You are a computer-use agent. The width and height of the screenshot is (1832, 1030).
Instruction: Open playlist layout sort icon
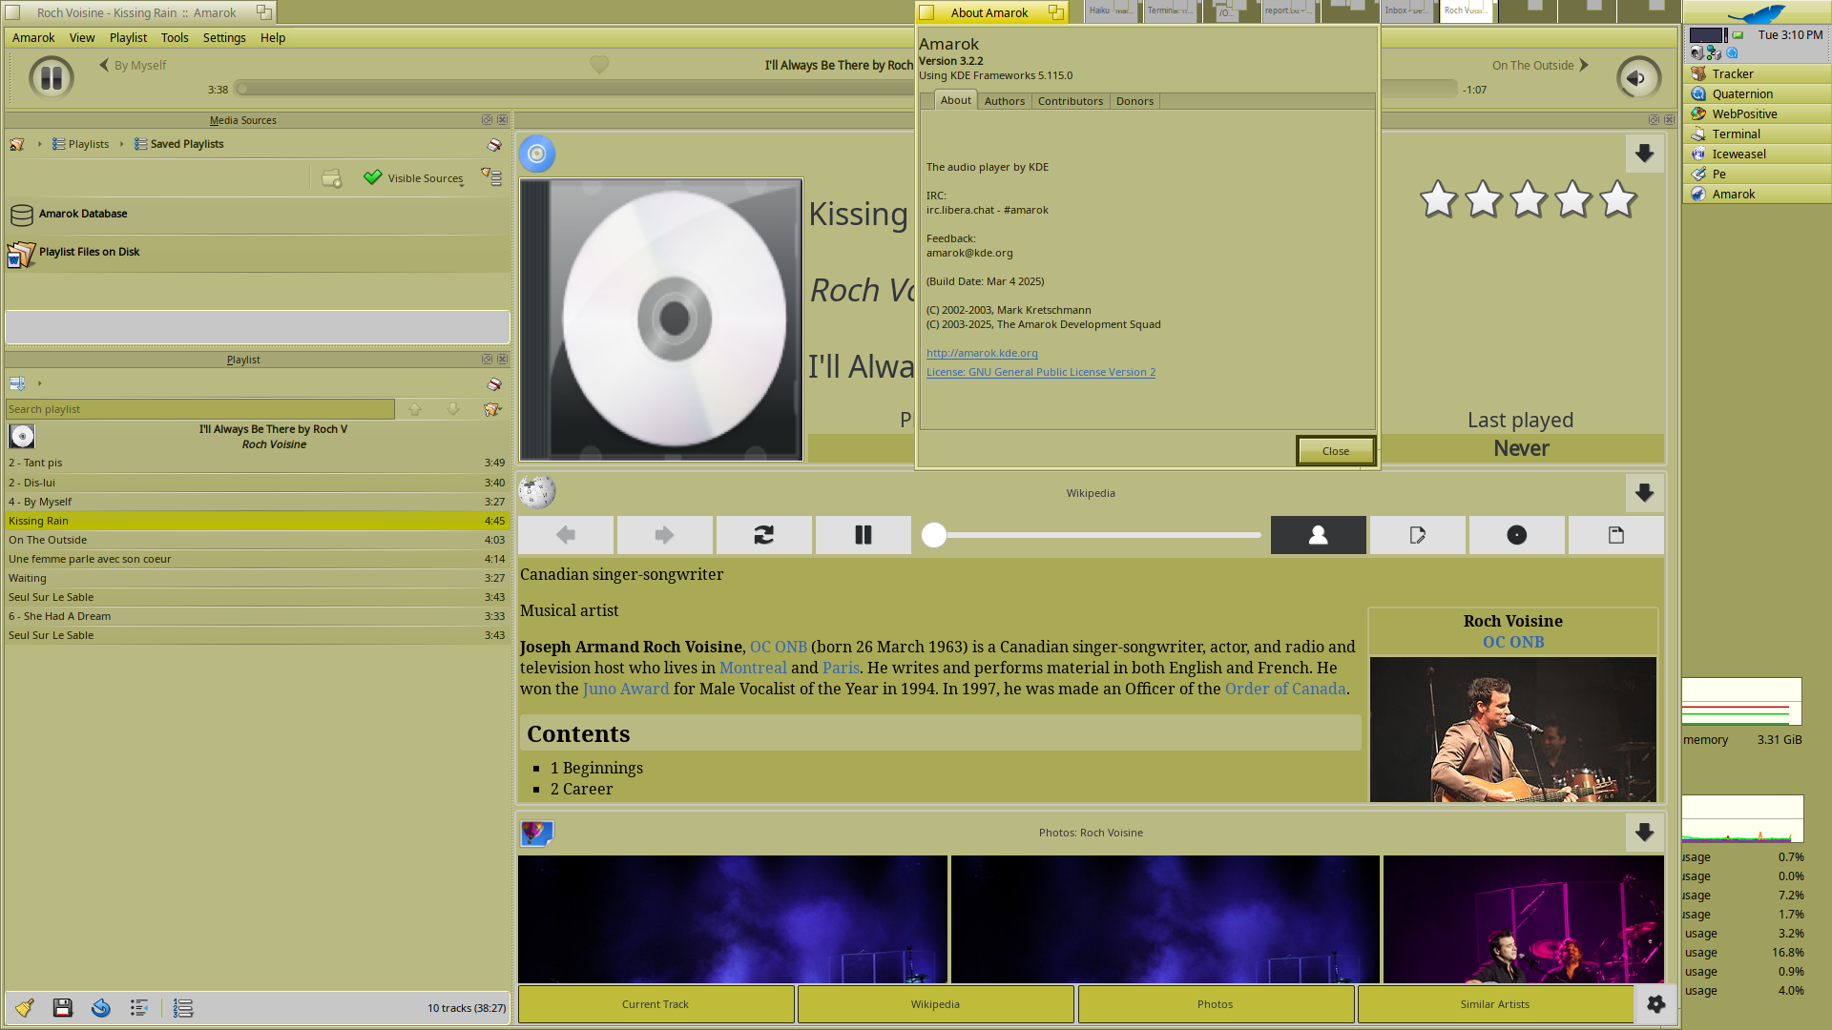(x=17, y=383)
